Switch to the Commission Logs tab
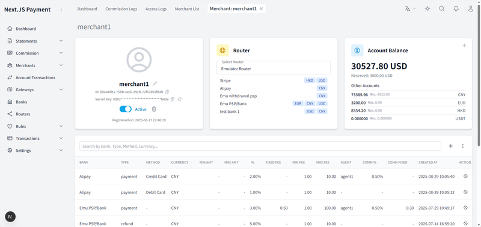This screenshot has height=227, width=481. tap(121, 9)
